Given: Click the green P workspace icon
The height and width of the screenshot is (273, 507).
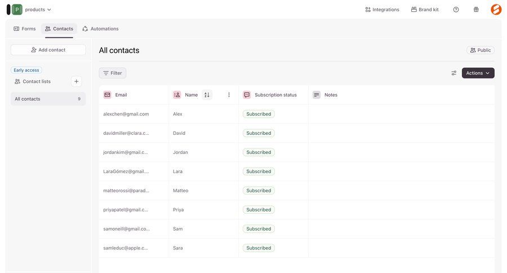Looking at the screenshot, I should [x=17, y=10].
